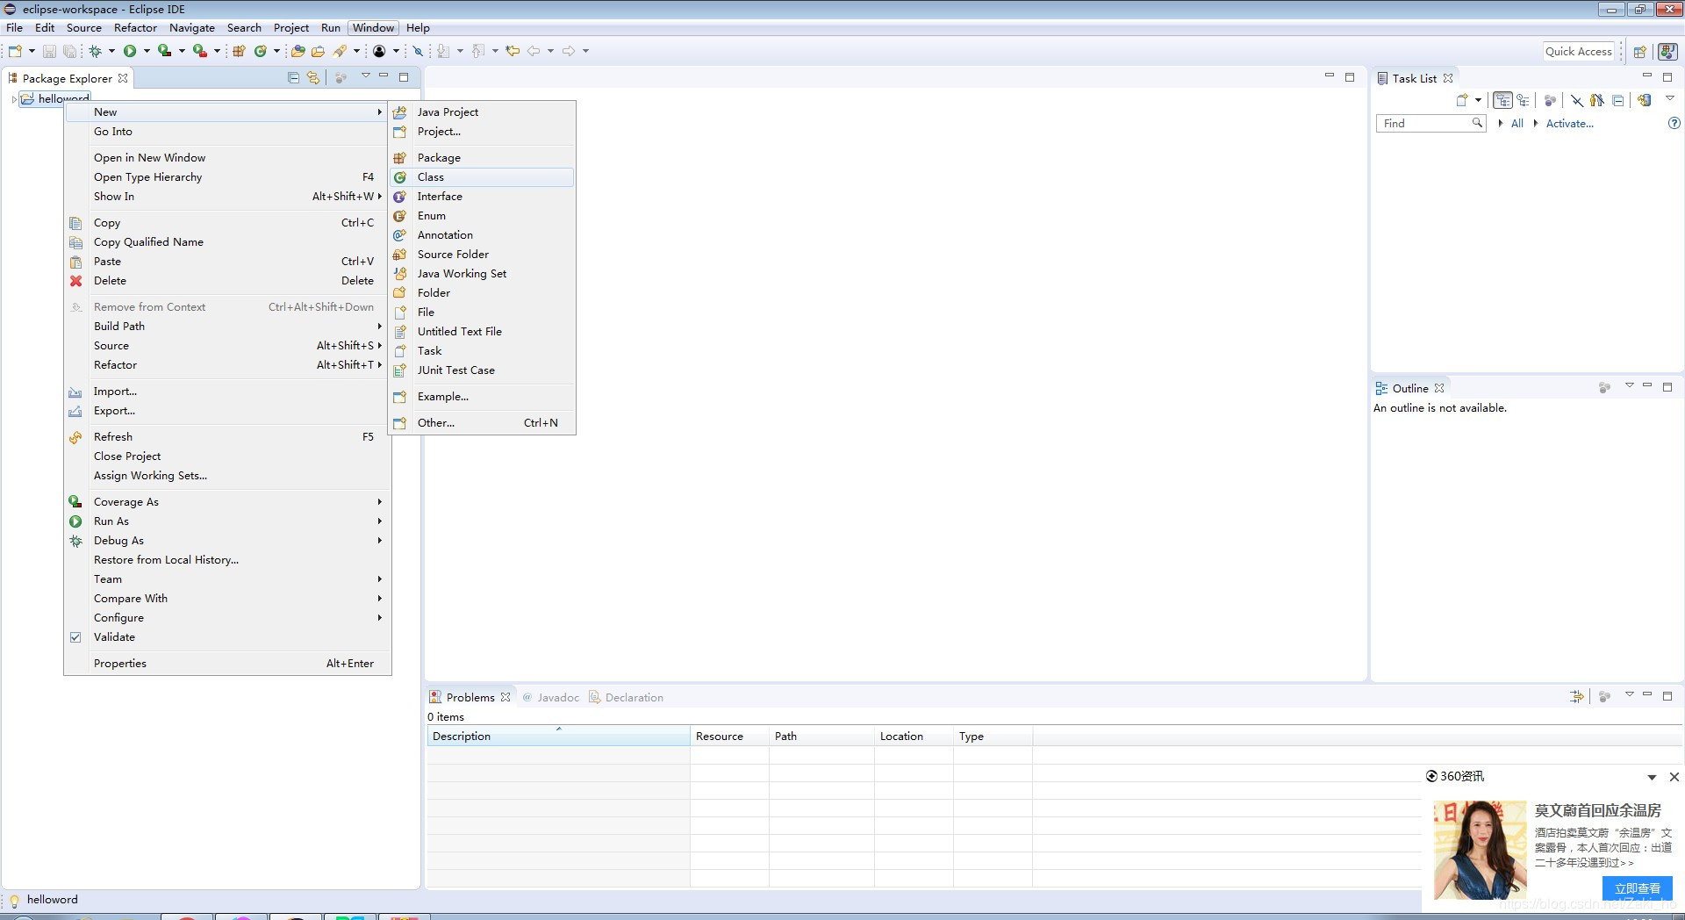The width and height of the screenshot is (1685, 920).
Task: Toggle Categorized presentation in Task List
Action: 1504,100
